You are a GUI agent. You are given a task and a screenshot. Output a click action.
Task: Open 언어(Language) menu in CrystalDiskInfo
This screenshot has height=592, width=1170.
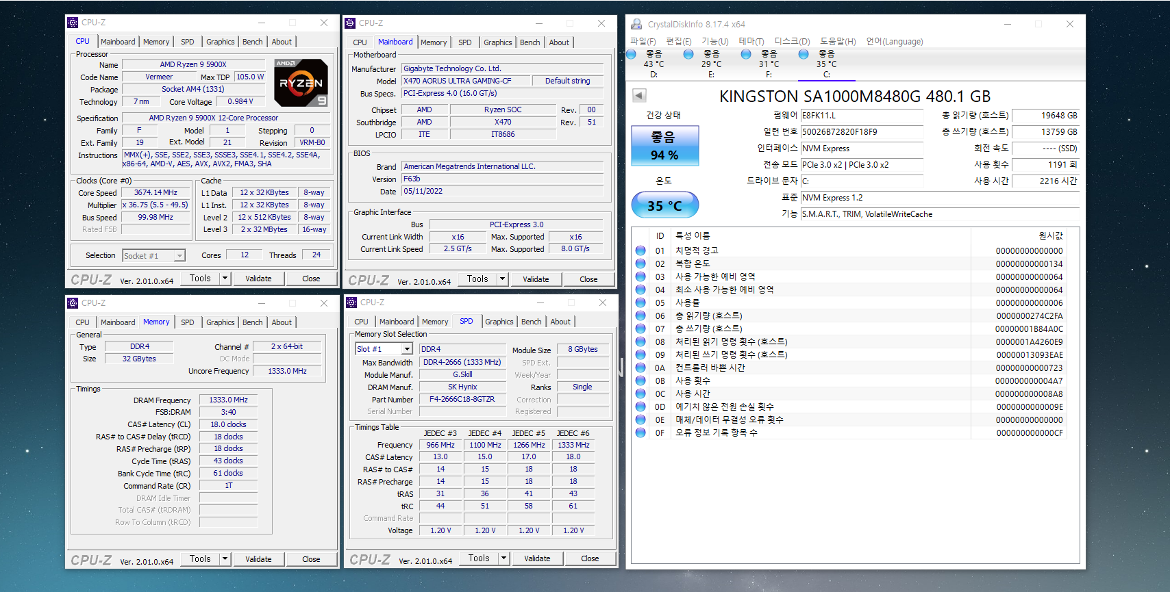click(x=895, y=42)
